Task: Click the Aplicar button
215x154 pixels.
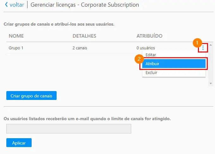Action: [x=19, y=143]
